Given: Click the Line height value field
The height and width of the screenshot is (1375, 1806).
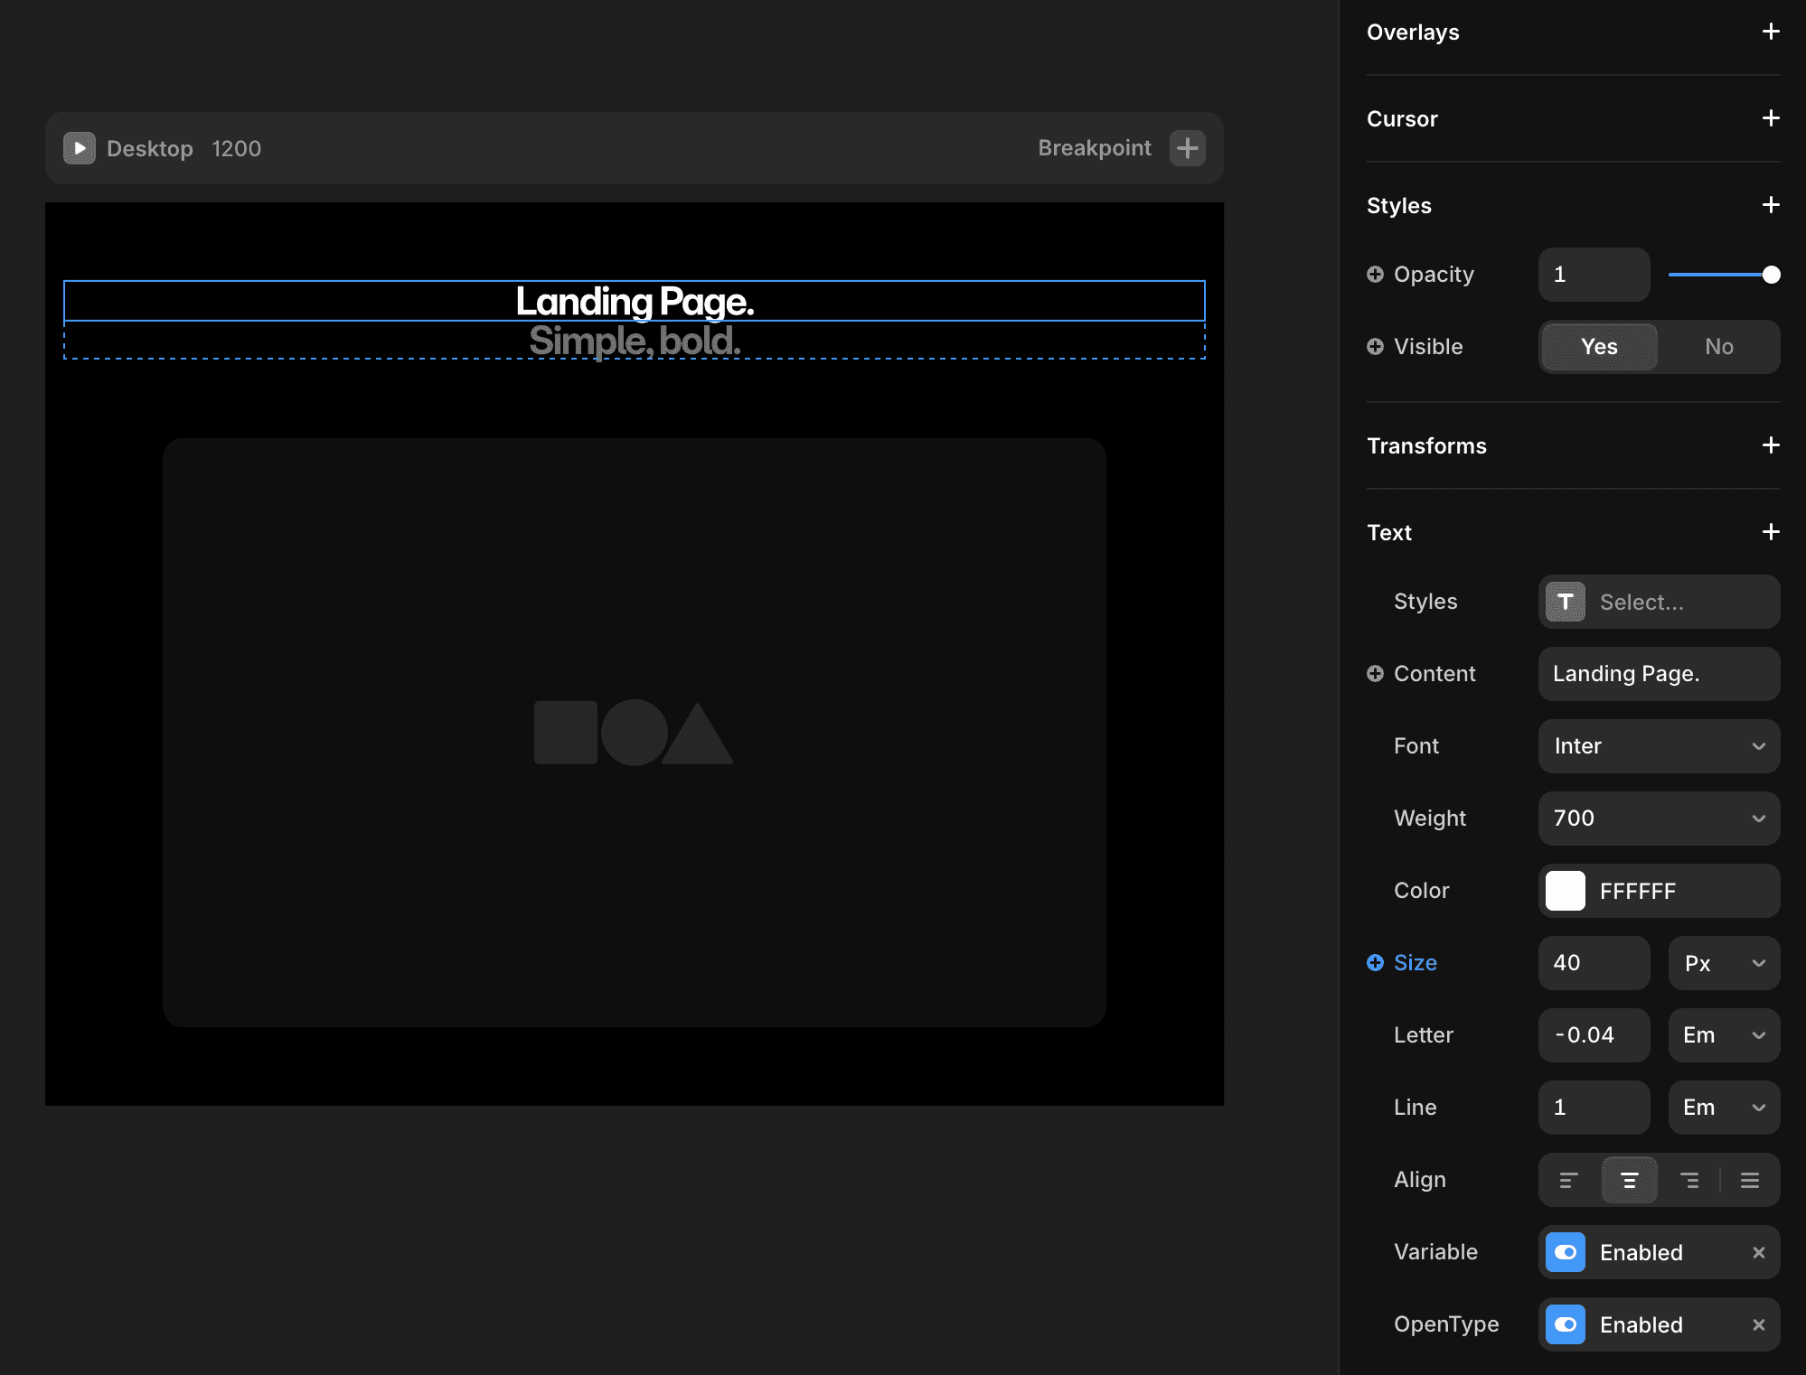Looking at the screenshot, I should pyautogui.click(x=1594, y=1108).
